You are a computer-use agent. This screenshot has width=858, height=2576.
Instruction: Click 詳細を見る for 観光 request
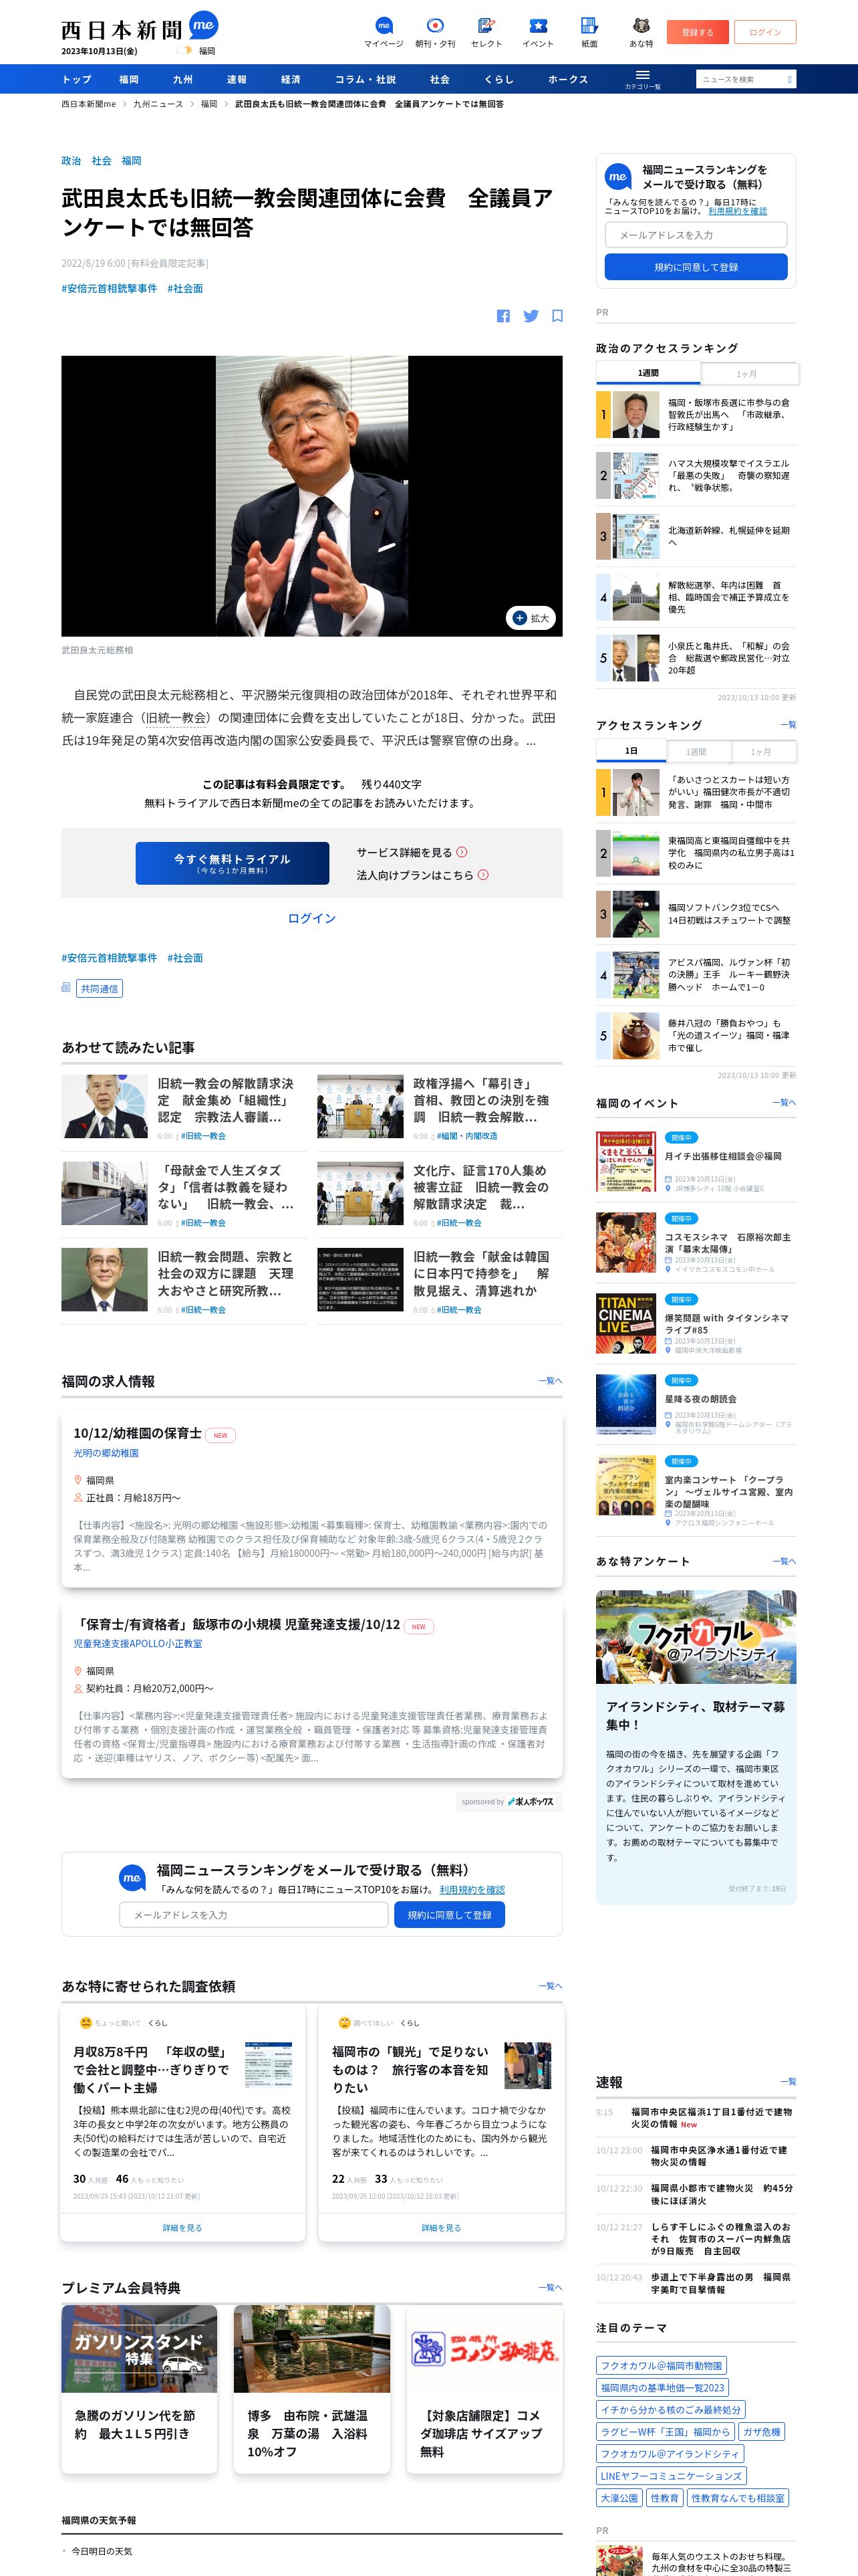[442, 2228]
